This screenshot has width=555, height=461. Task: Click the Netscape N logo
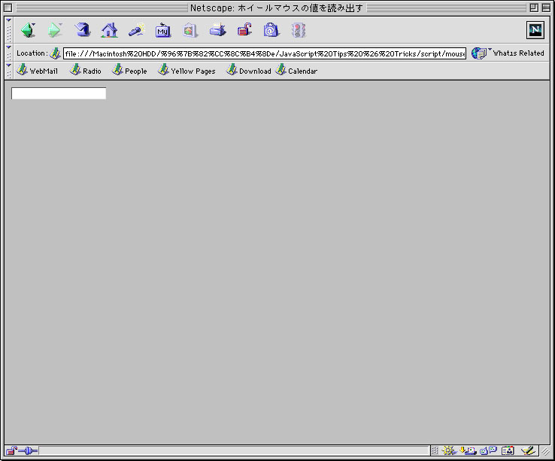pos(535,30)
